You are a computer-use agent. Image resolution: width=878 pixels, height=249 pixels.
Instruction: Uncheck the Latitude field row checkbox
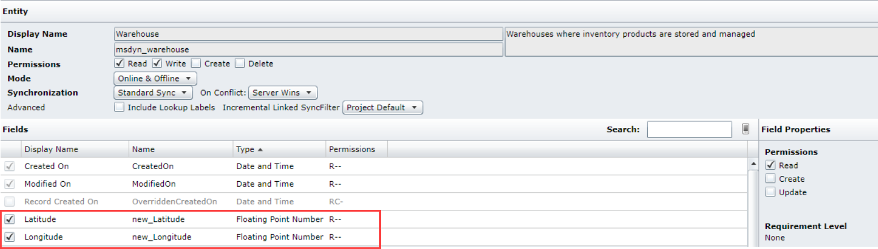(x=10, y=220)
